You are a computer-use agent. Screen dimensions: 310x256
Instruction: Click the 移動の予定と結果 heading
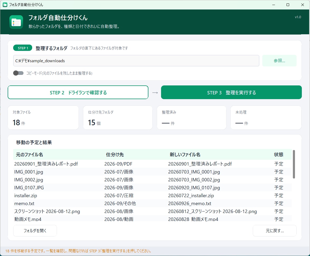click(34, 142)
